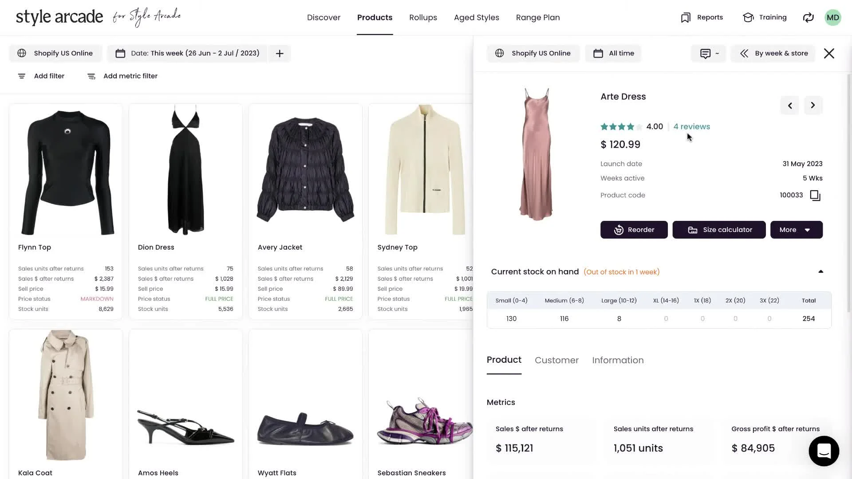Screen dimensions: 852x479
Task: Open the Kala Coat product image
Action: tap(66, 396)
